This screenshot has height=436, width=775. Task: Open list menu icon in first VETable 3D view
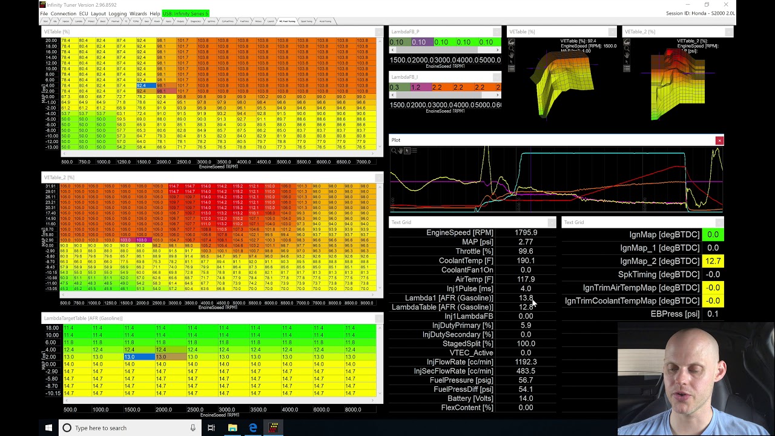coord(512,68)
